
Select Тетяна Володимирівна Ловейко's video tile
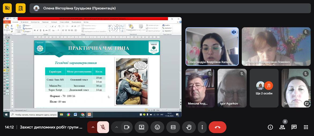pos(276,46)
